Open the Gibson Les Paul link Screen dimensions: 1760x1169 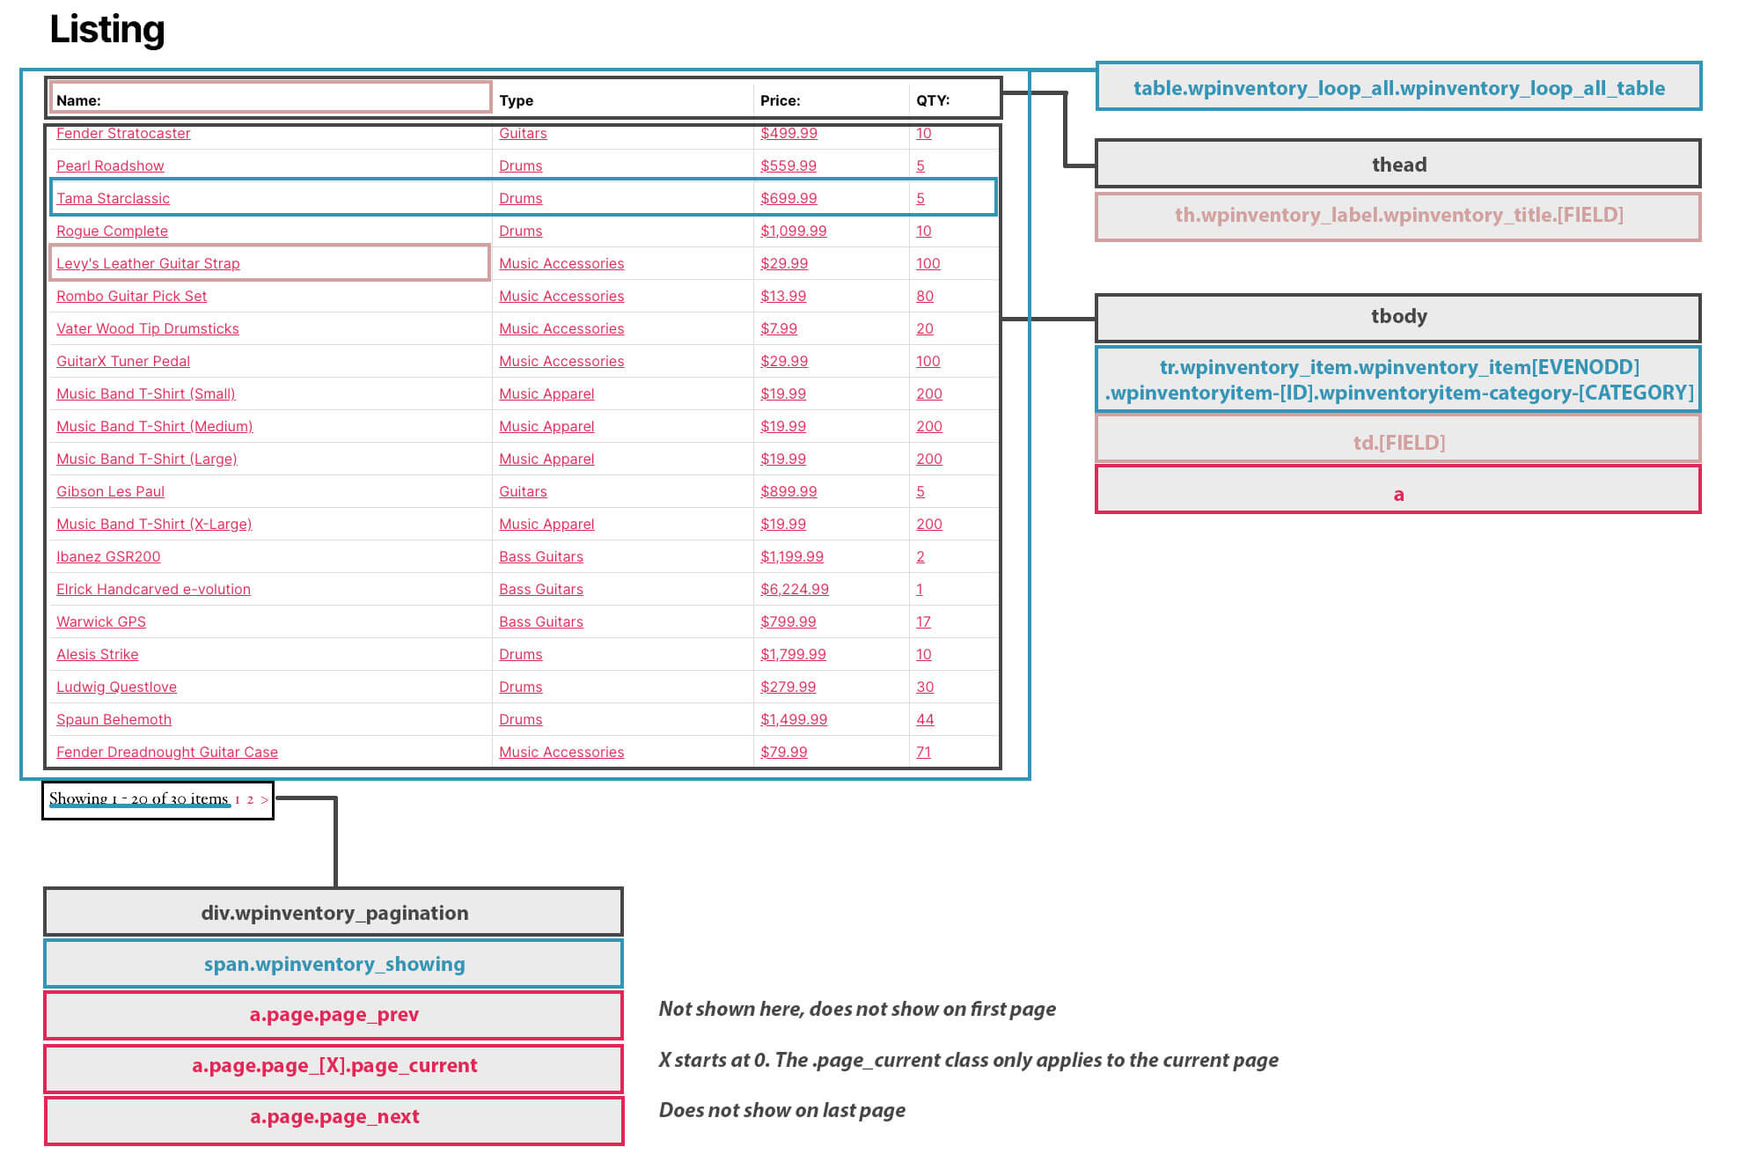point(110,491)
